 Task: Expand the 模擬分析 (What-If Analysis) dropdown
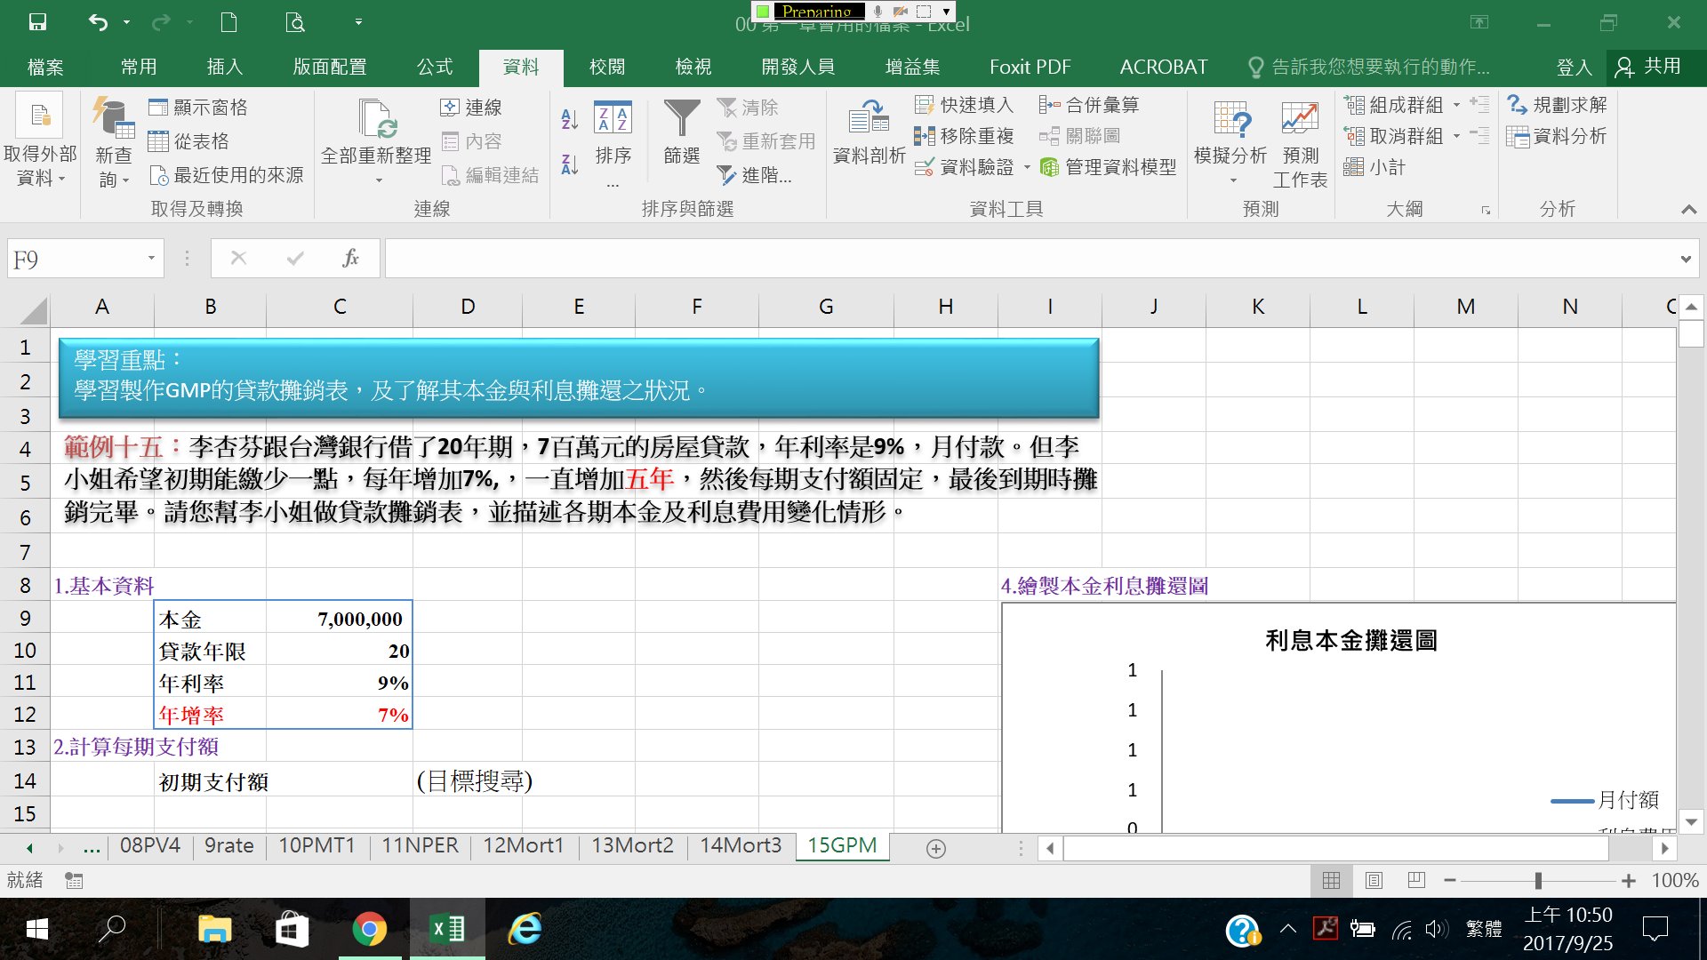pyautogui.click(x=1232, y=181)
